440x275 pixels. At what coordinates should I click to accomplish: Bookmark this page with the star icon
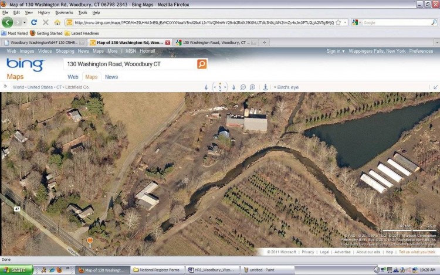339,22
